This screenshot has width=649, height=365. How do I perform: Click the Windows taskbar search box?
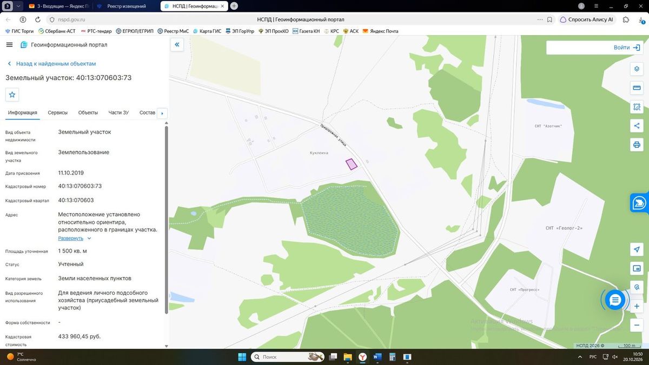(x=287, y=357)
